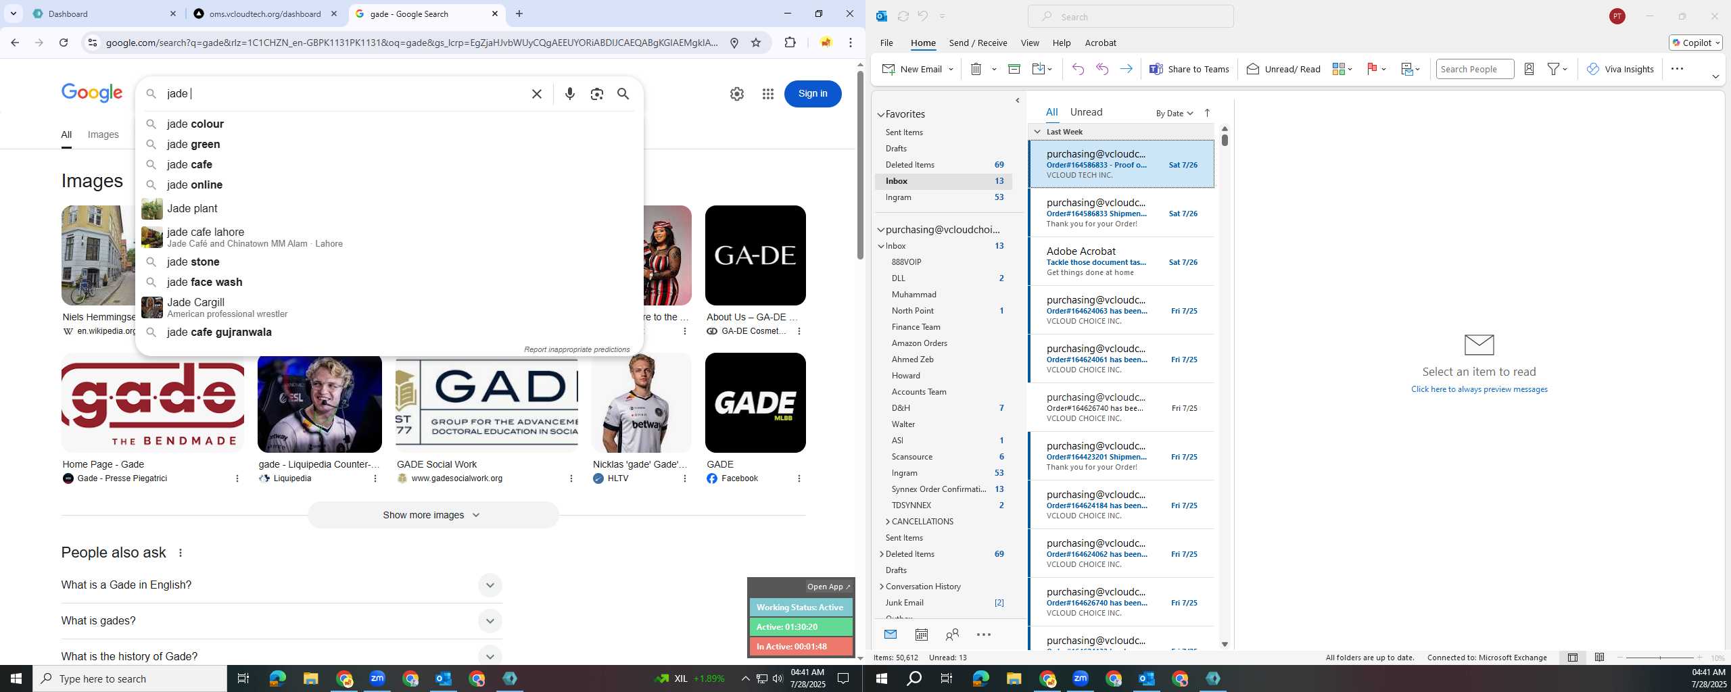This screenshot has width=1731, height=692.
Task: Open Outlook filter email dropdown
Action: (1557, 69)
